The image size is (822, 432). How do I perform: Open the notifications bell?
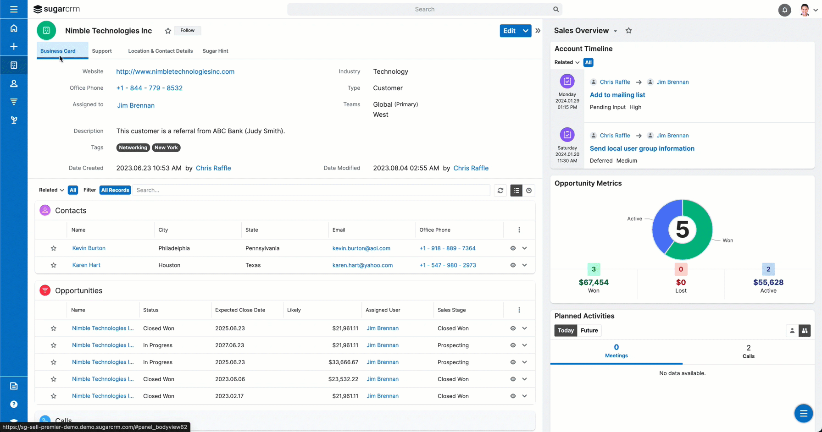click(x=784, y=10)
